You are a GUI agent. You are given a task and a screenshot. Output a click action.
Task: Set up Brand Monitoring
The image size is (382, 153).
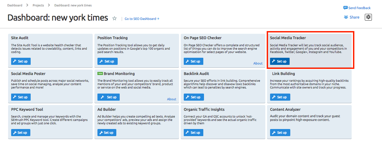(x=108, y=97)
